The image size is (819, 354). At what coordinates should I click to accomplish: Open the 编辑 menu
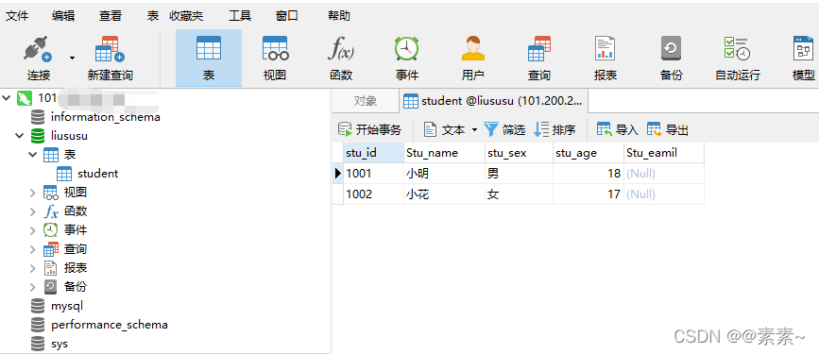[x=63, y=16]
